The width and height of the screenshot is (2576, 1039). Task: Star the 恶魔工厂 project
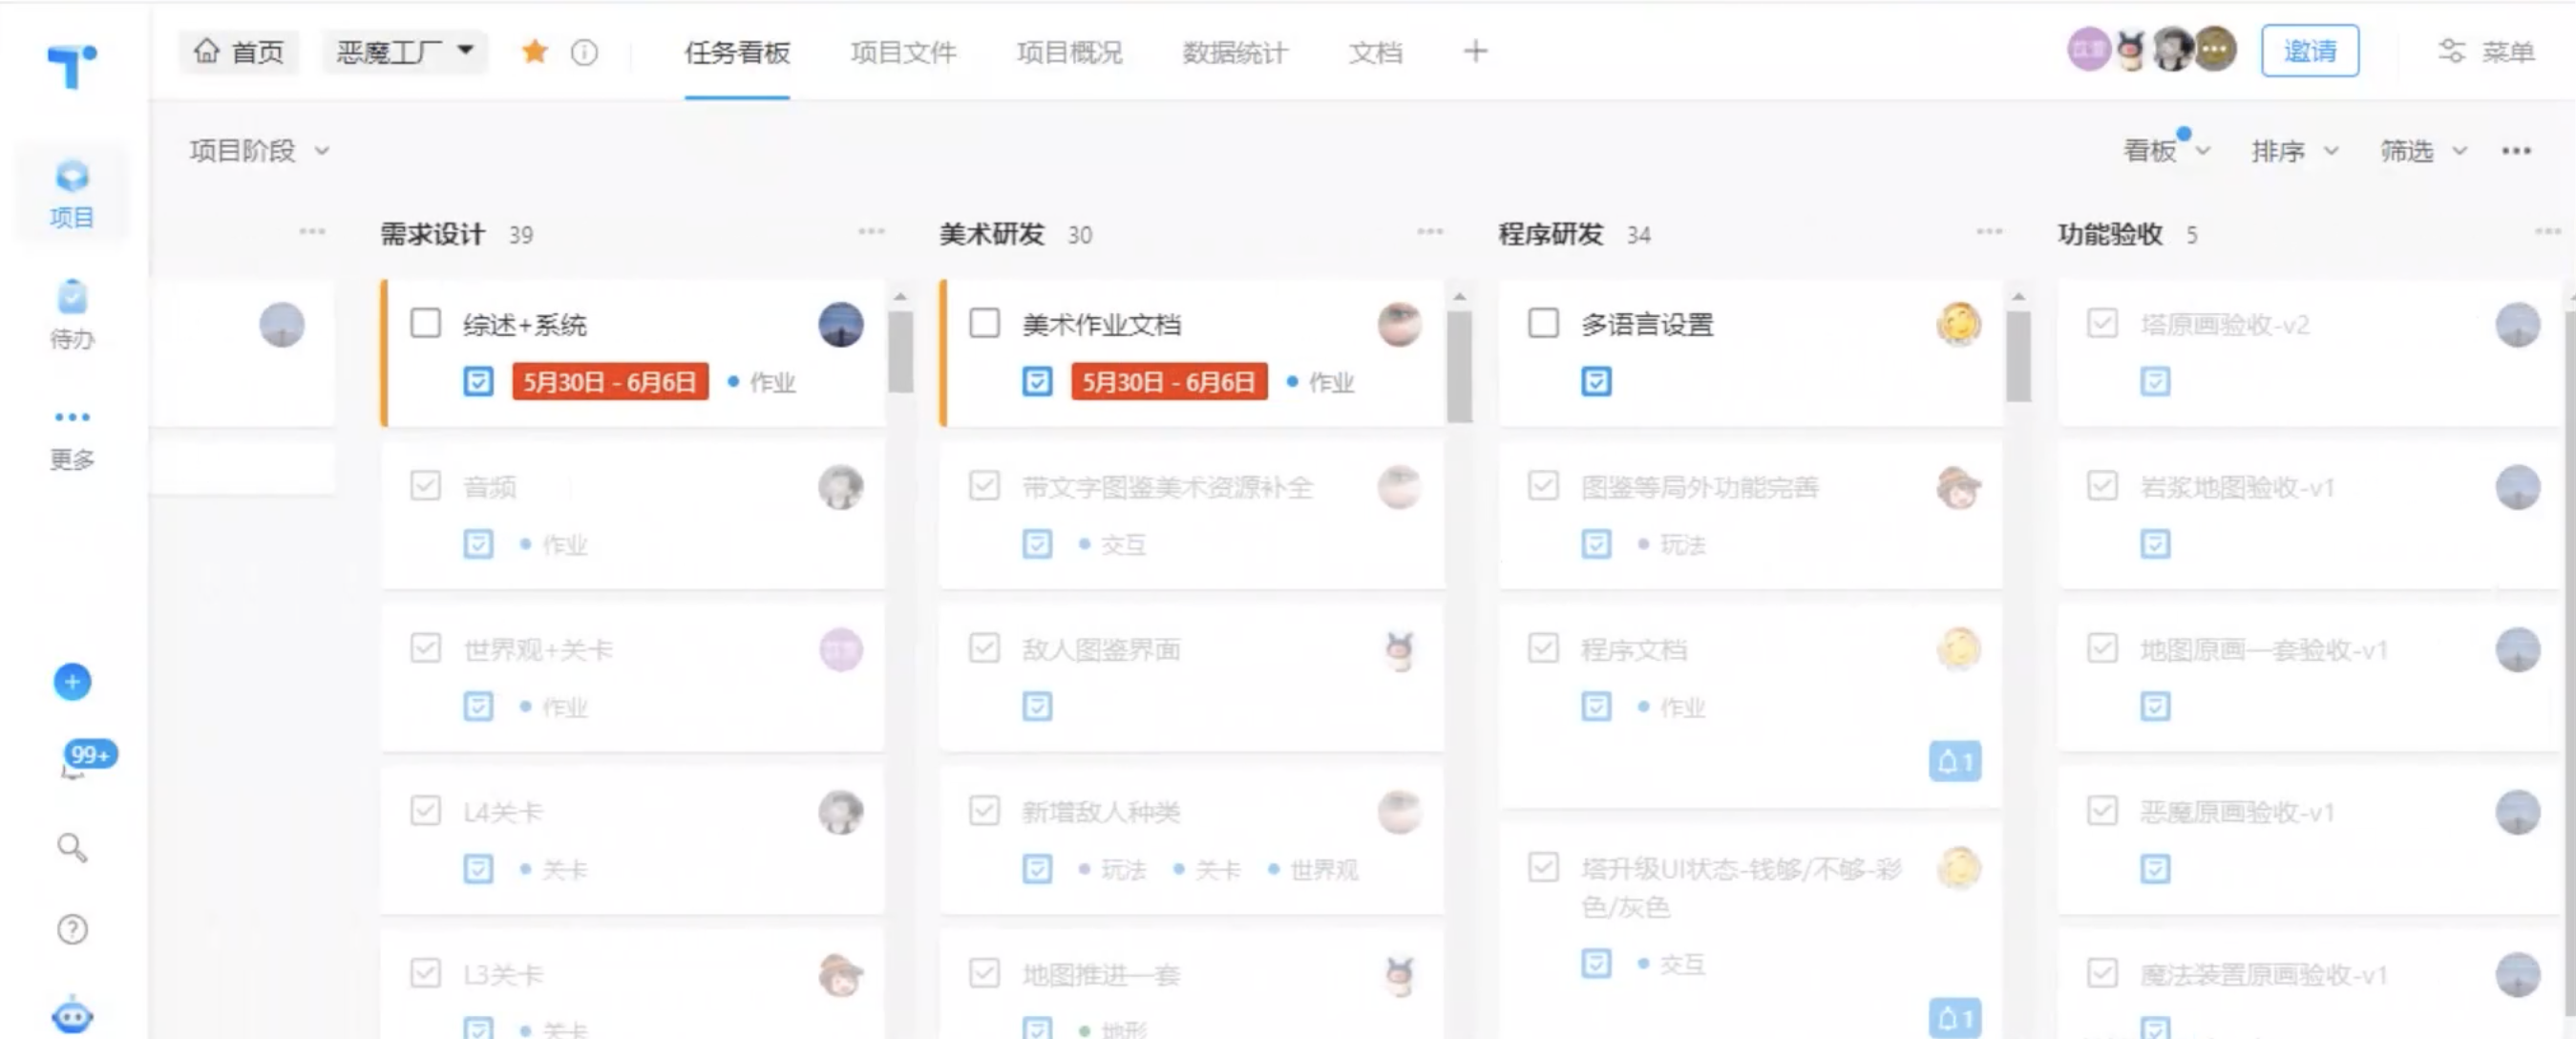pyautogui.click(x=535, y=51)
